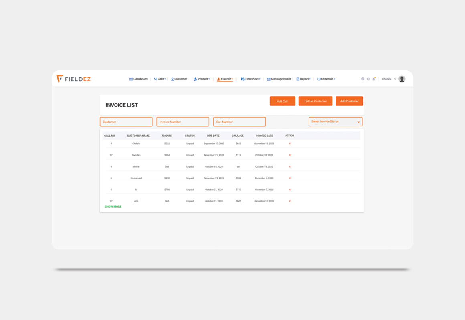
Task: Expand the user dropdown arrow beside John Doe
Action: pyautogui.click(x=395, y=79)
